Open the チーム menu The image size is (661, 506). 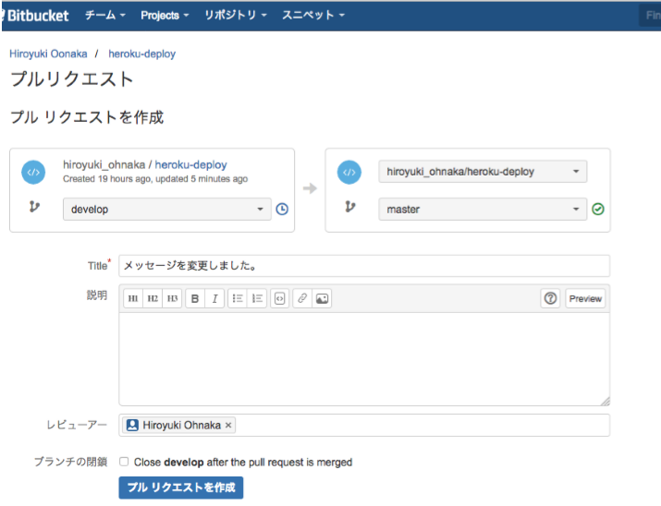pyautogui.click(x=105, y=15)
